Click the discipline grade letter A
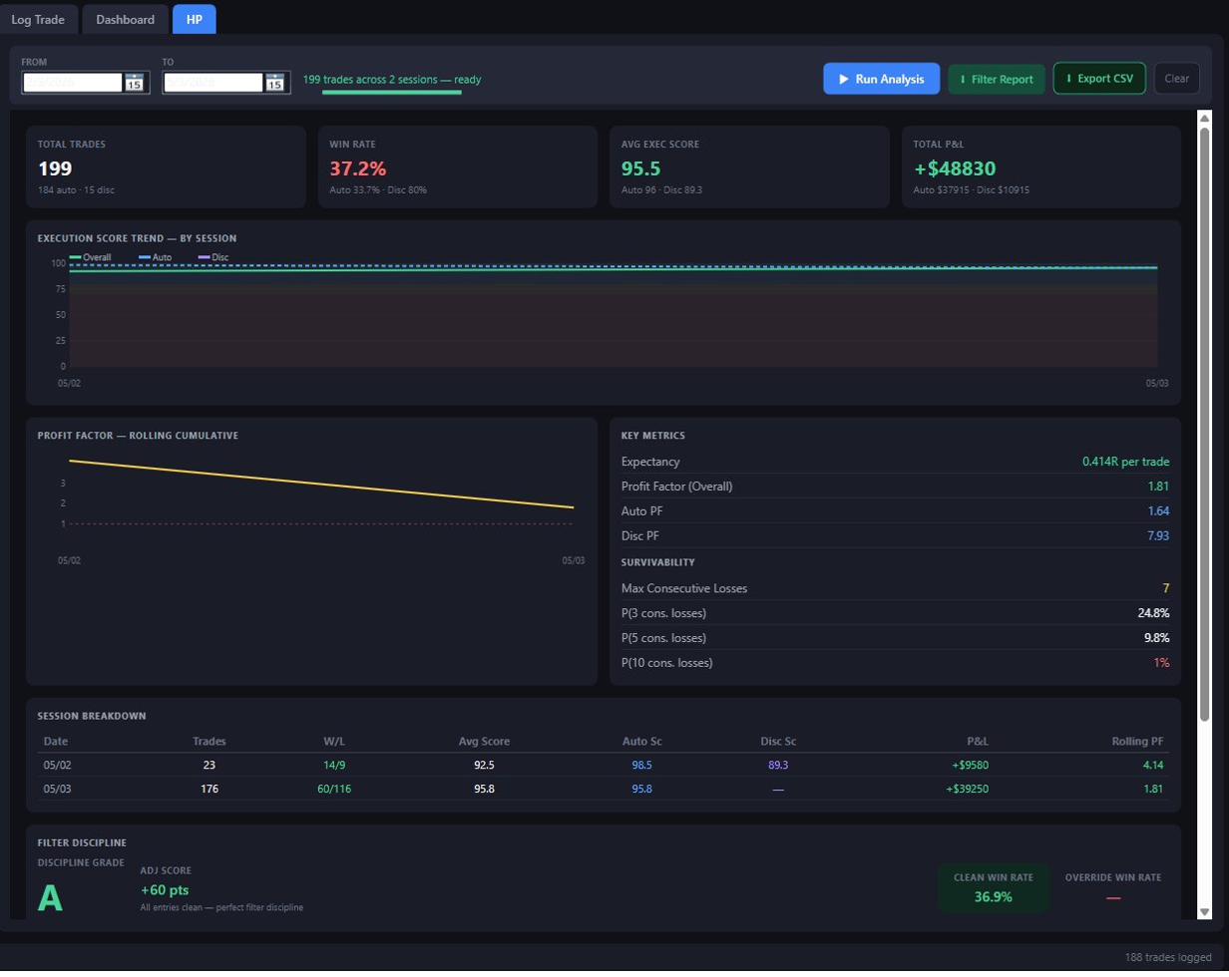Image resolution: width=1229 pixels, height=977 pixels. [50, 898]
